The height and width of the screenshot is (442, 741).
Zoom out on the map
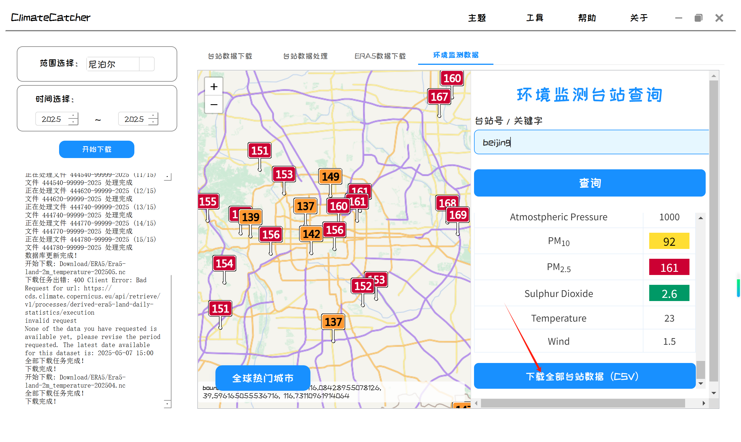[x=214, y=104]
